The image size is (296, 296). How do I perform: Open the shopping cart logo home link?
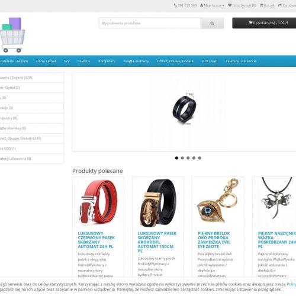[12, 35]
